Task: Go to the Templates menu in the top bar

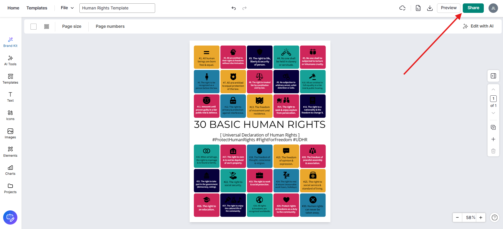Action: tap(37, 8)
